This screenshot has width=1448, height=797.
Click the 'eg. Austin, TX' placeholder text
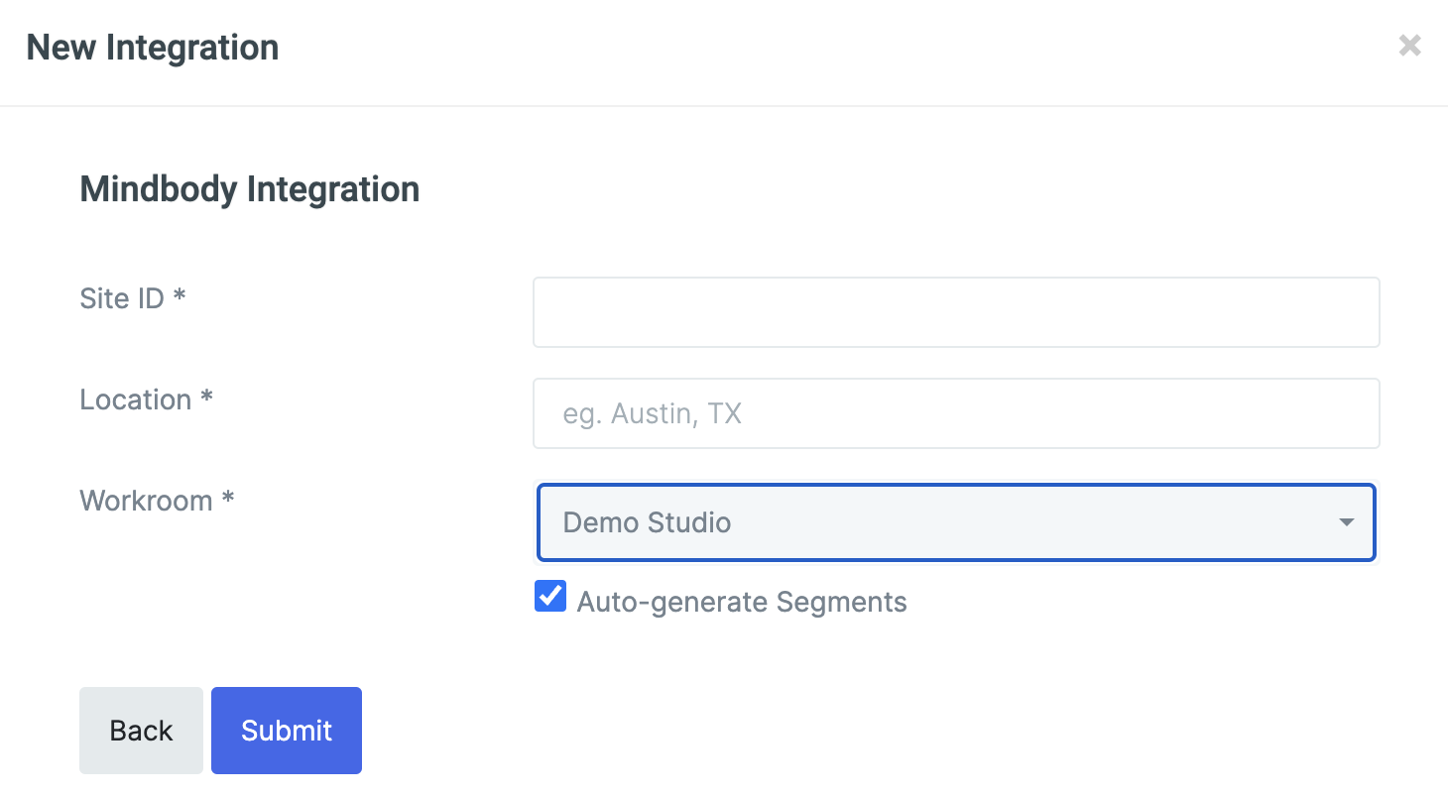(652, 413)
